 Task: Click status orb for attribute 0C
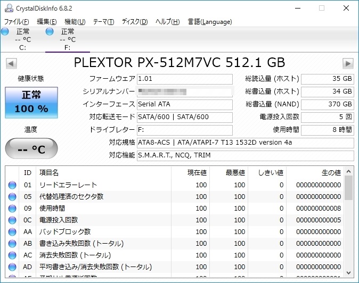[x=12, y=220]
